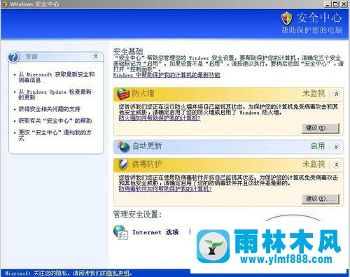Close the Windows 安全中心 window
The width and height of the screenshot is (350, 277).
point(344,4)
